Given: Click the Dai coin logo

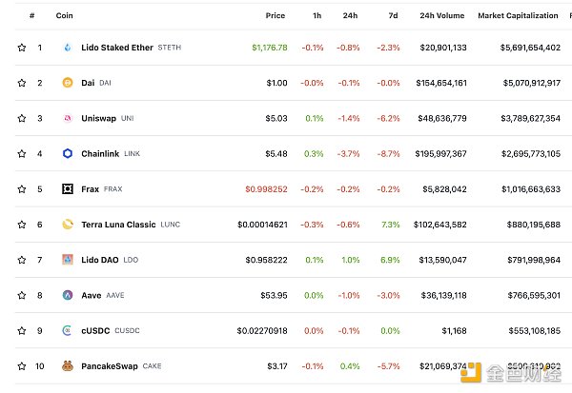Looking at the screenshot, I should click(68, 83).
